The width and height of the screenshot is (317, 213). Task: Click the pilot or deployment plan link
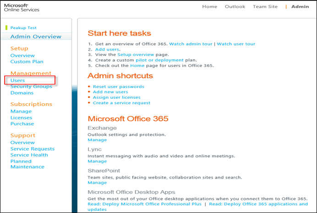click(x=159, y=60)
